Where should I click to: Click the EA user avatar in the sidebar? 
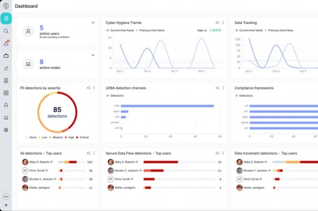tap(6, 195)
